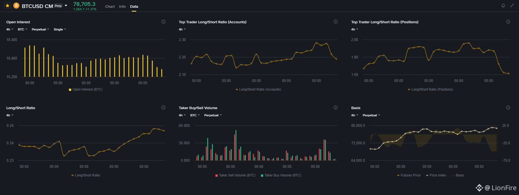This screenshot has width=519, height=195.
Task: Show info for Top Trader Positions ratio
Action: coord(508,22)
